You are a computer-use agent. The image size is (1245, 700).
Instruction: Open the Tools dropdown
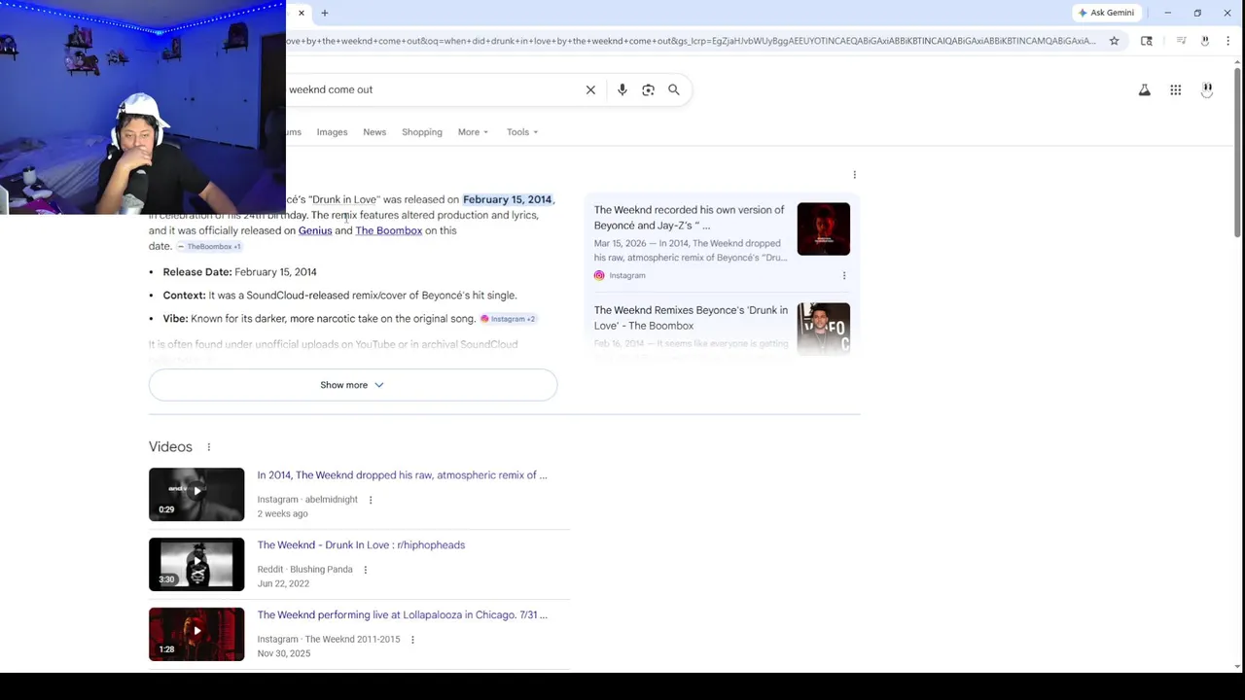click(x=522, y=132)
